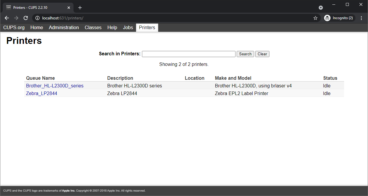Open the Incognito profile indicator
Image resolution: width=368 pixels, height=196 pixels.
click(339, 18)
